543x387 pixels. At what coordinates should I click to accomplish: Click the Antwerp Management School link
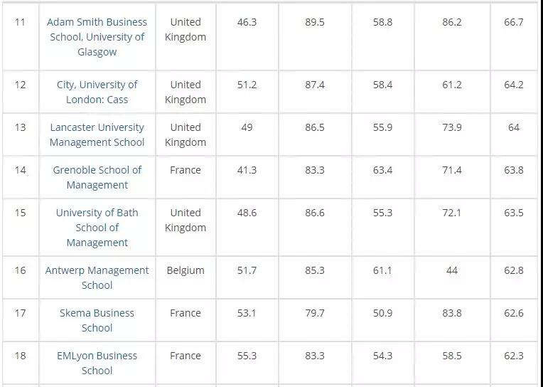click(x=97, y=277)
